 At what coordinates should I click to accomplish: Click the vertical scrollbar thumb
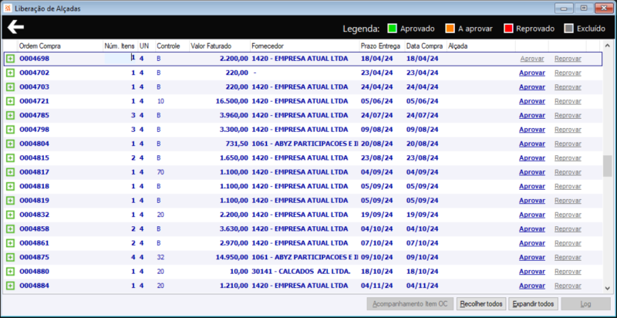pyautogui.click(x=608, y=166)
